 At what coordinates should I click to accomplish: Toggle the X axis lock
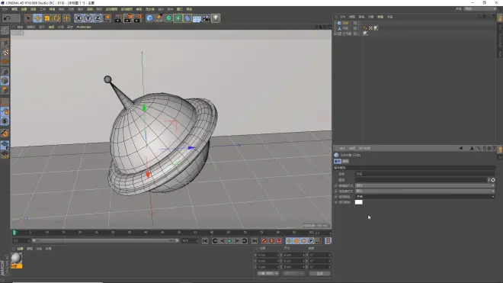(78, 18)
